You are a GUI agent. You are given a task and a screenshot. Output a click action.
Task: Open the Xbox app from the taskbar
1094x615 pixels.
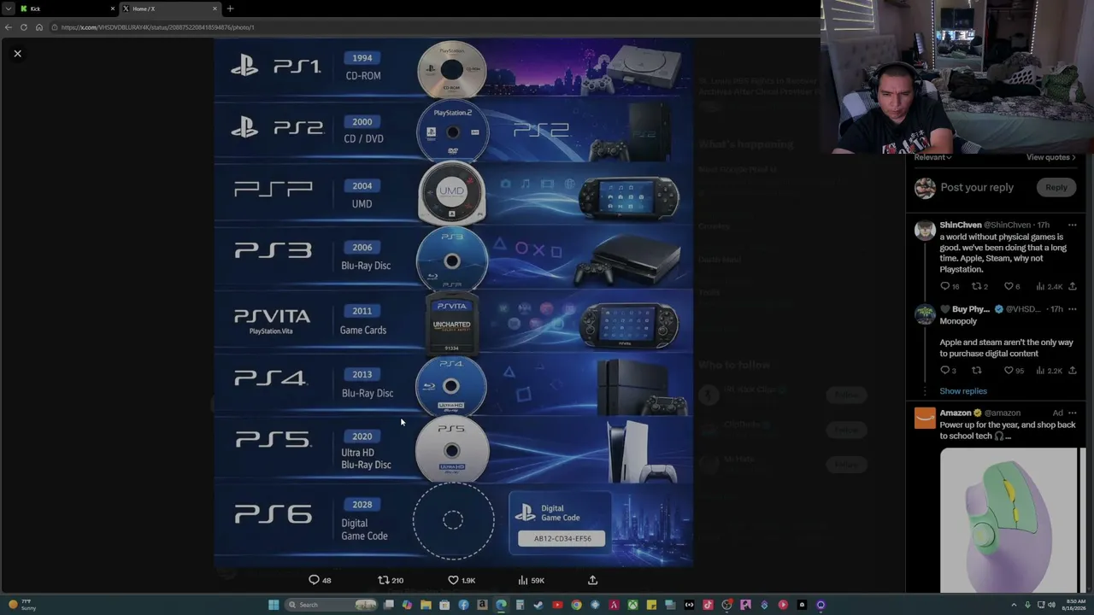pos(632,605)
